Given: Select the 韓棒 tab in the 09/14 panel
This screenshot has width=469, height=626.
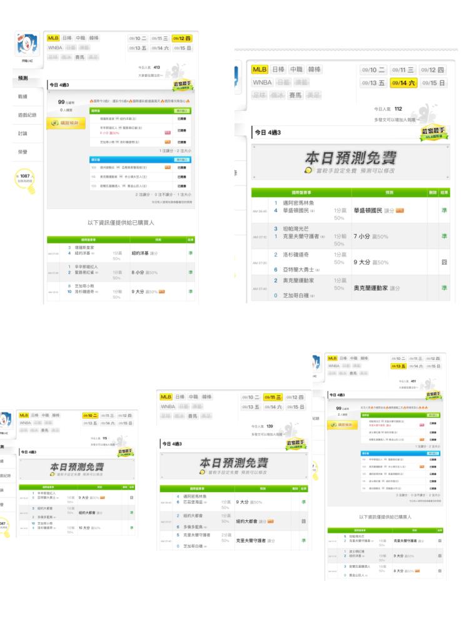Looking at the screenshot, I should click(315, 69).
